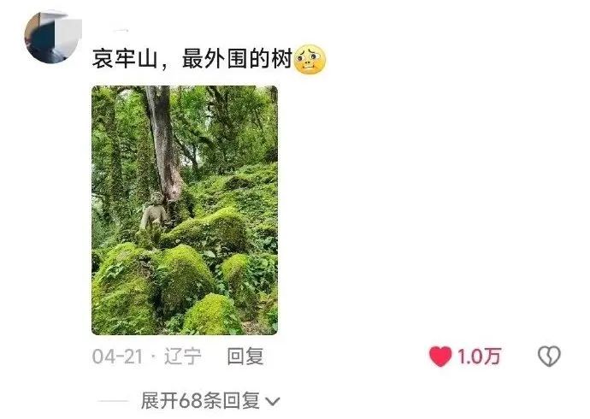
Task: Click the 辽宁 location label
Action: click(182, 357)
